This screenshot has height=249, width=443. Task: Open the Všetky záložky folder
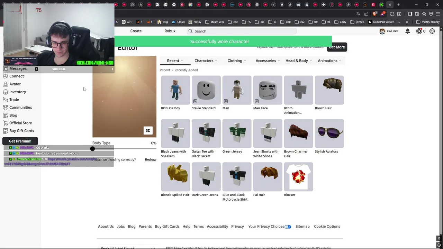pos(428,22)
